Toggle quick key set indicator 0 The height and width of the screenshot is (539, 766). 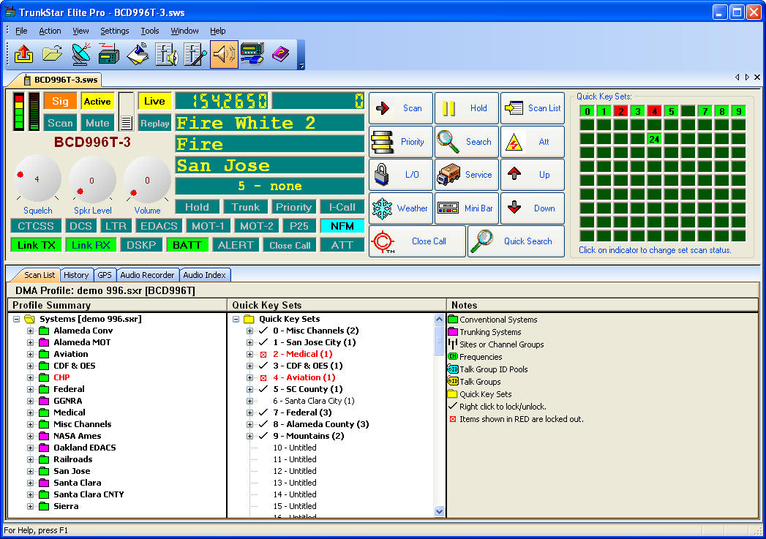587,111
